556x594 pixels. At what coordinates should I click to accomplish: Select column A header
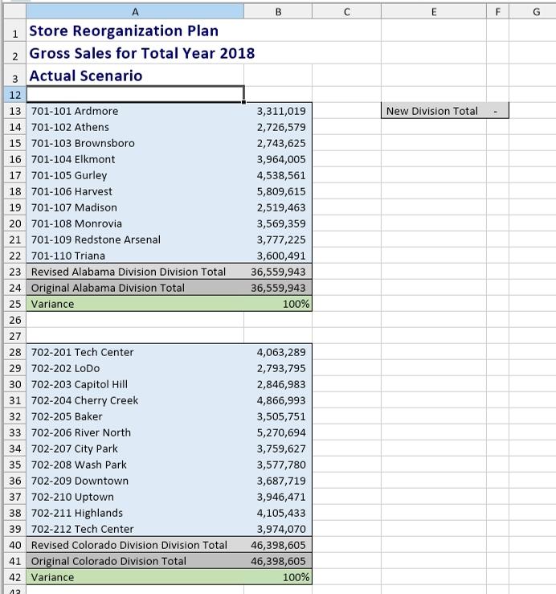(x=135, y=12)
